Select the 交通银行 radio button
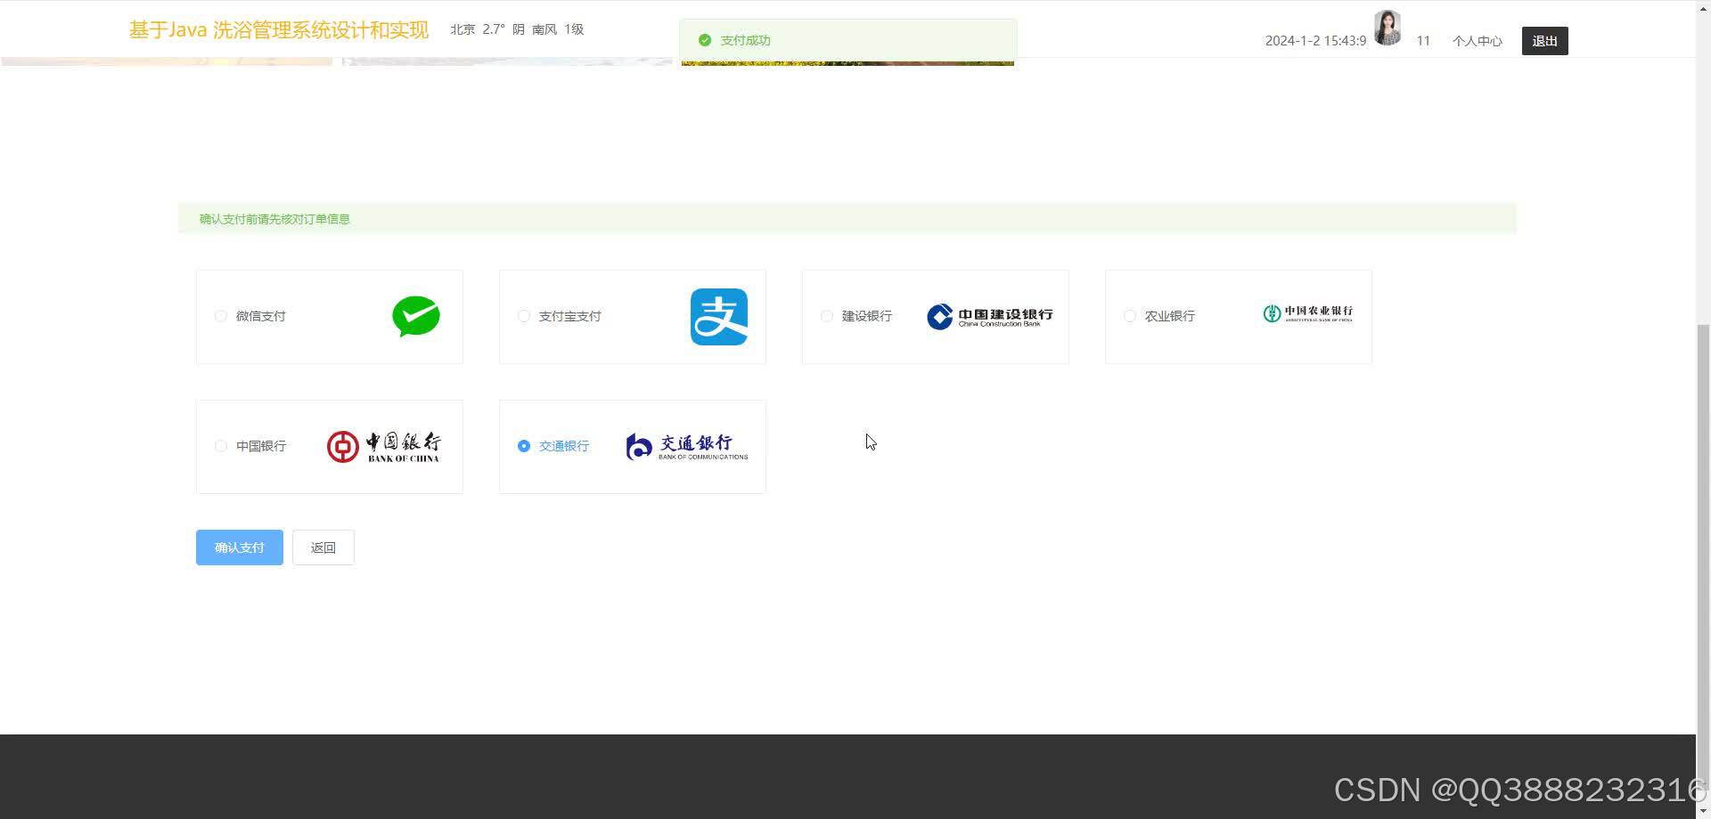This screenshot has width=1711, height=819. point(524,446)
